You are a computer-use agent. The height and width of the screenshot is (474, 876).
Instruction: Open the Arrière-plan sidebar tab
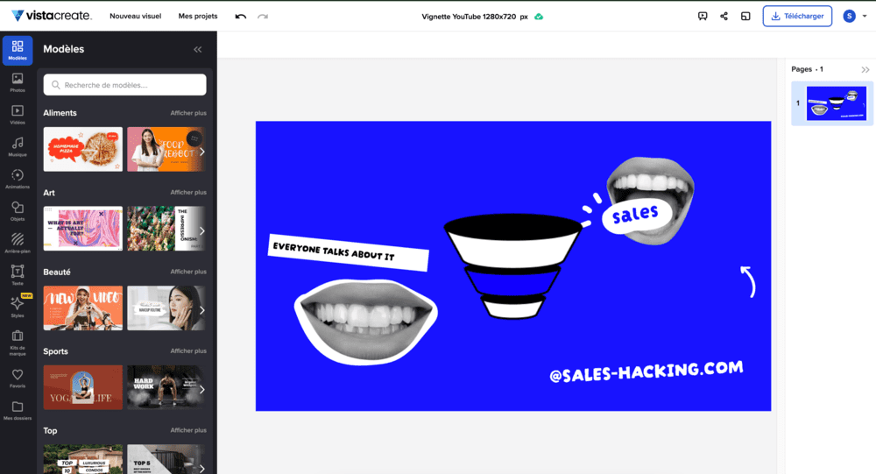(x=18, y=244)
